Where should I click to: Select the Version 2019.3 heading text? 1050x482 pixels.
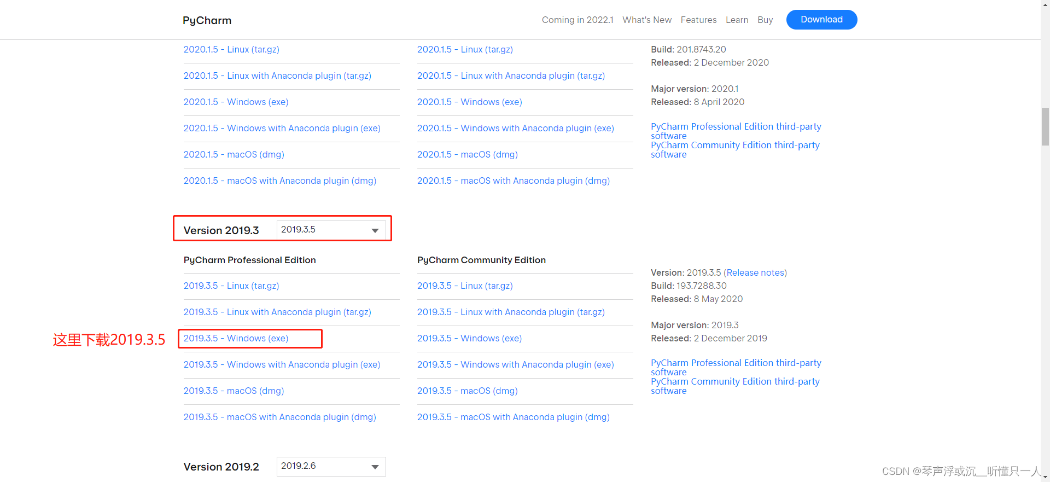click(221, 230)
